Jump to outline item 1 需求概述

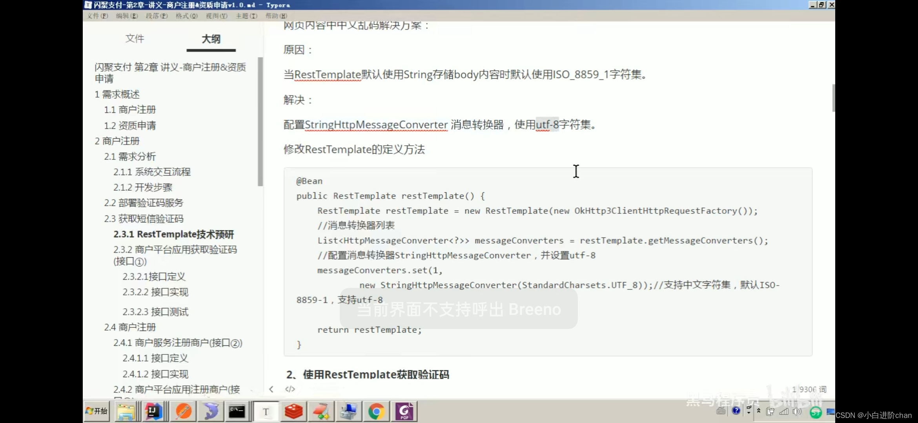117,94
